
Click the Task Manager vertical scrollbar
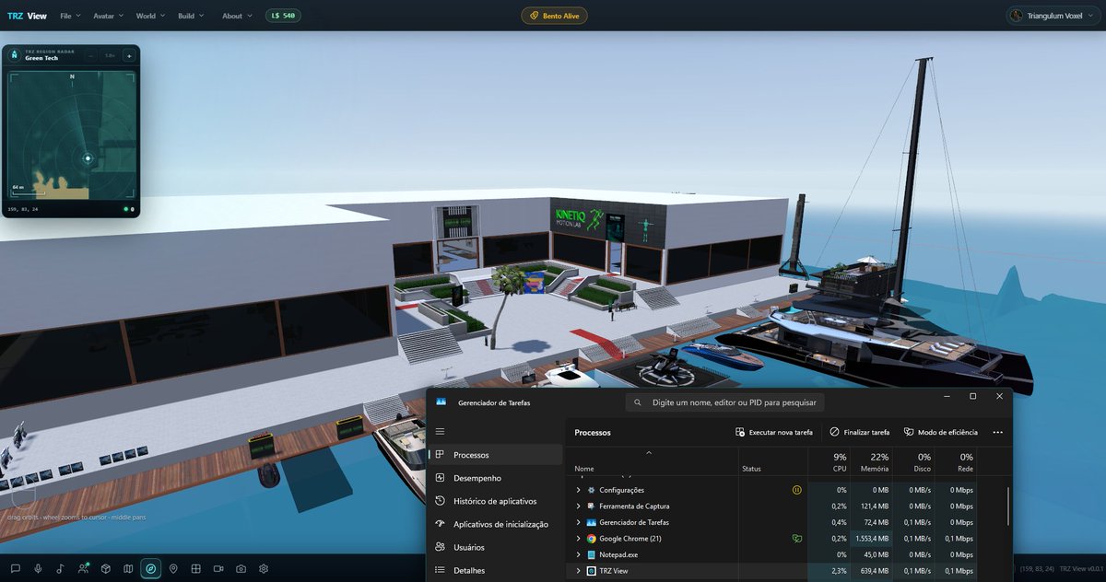[1007, 506]
